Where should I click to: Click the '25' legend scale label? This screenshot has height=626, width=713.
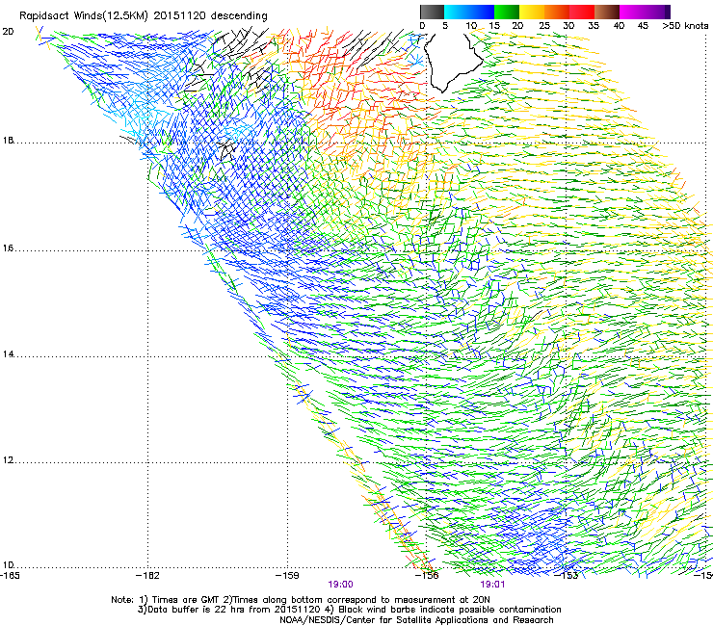(543, 26)
